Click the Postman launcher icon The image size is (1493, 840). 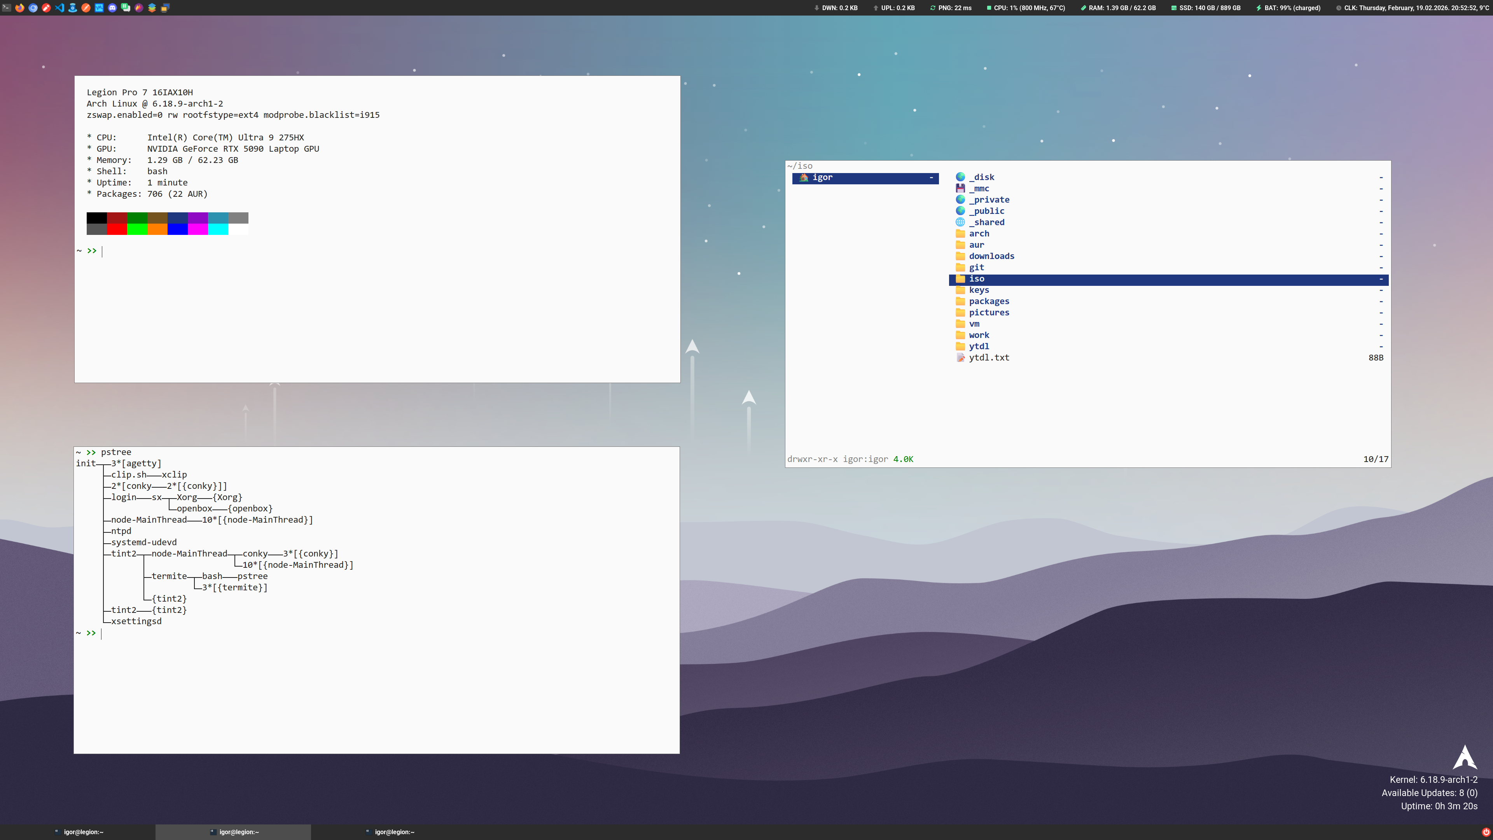(x=86, y=8)
